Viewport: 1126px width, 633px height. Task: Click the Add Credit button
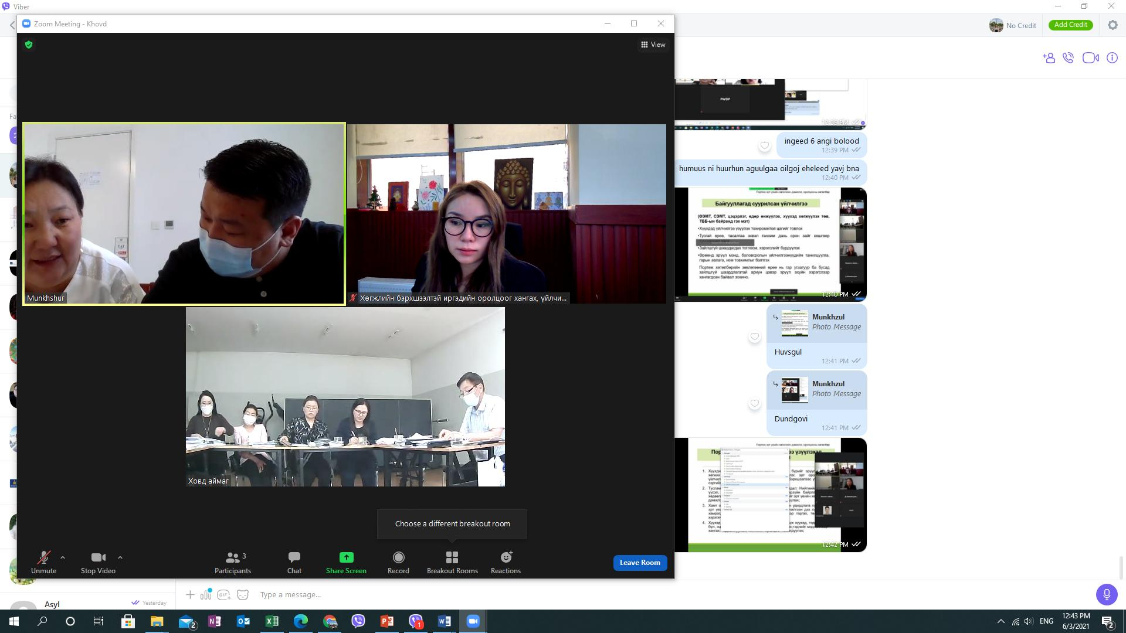pos(1070,25)
